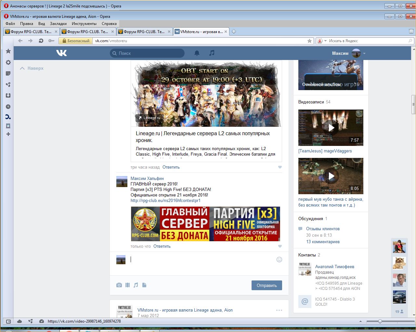The height and width of the screenshot is (332, 416).
Task: Open the Downloads panel in Opera sidebar
Action: tap(8, 96)
